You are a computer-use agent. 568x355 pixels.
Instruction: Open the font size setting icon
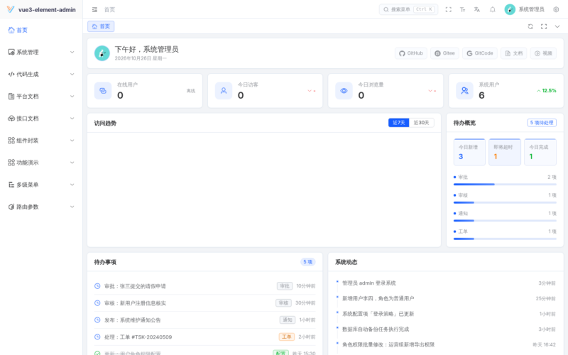463,9
